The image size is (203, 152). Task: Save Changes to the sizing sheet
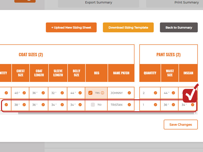click(x=180, y=124)
